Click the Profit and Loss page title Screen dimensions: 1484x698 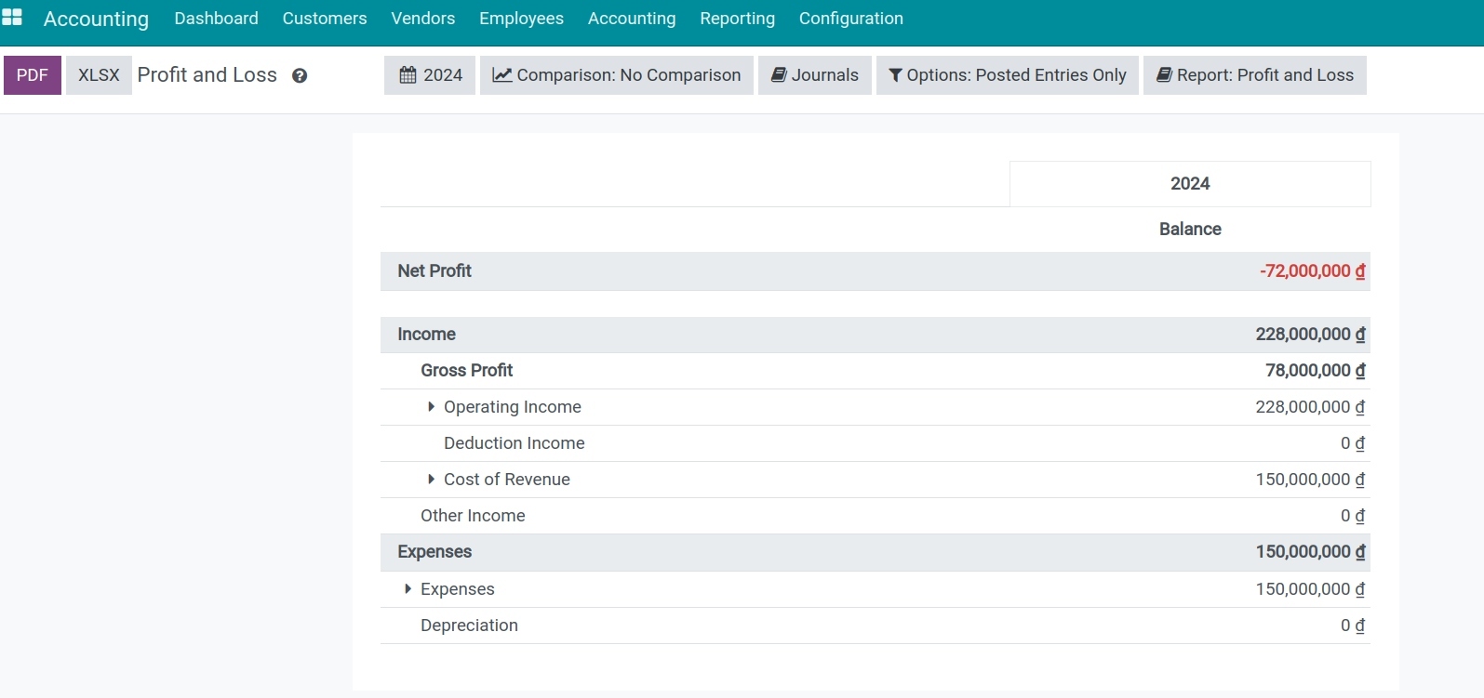207,75
